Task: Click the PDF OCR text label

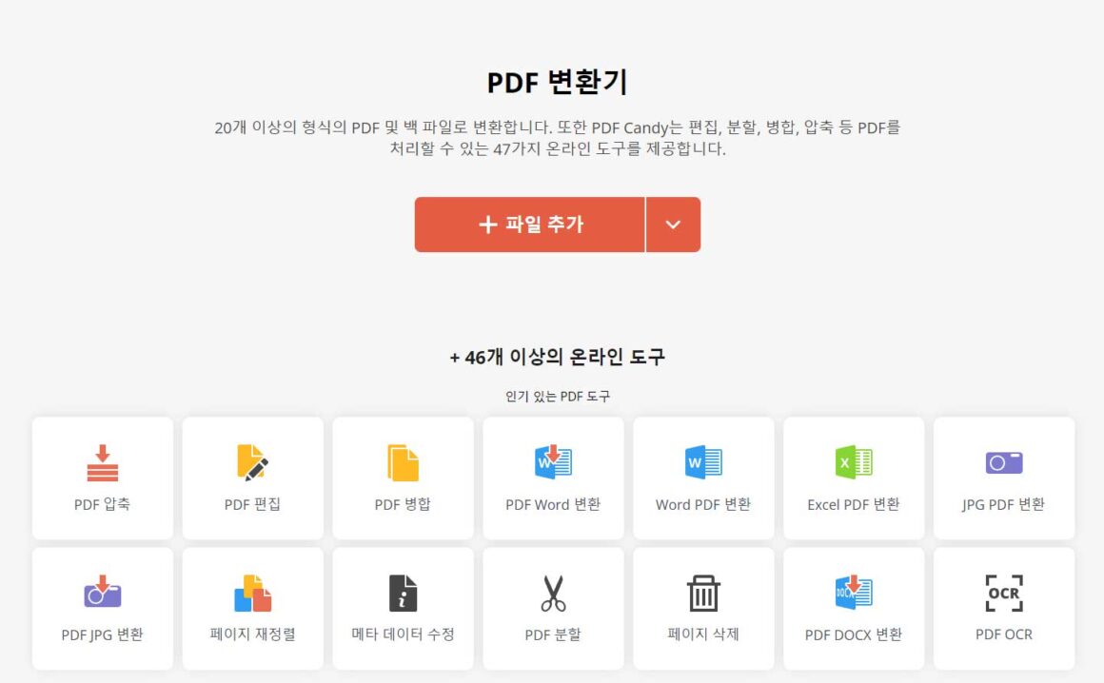Action: tap(1004, 634)
